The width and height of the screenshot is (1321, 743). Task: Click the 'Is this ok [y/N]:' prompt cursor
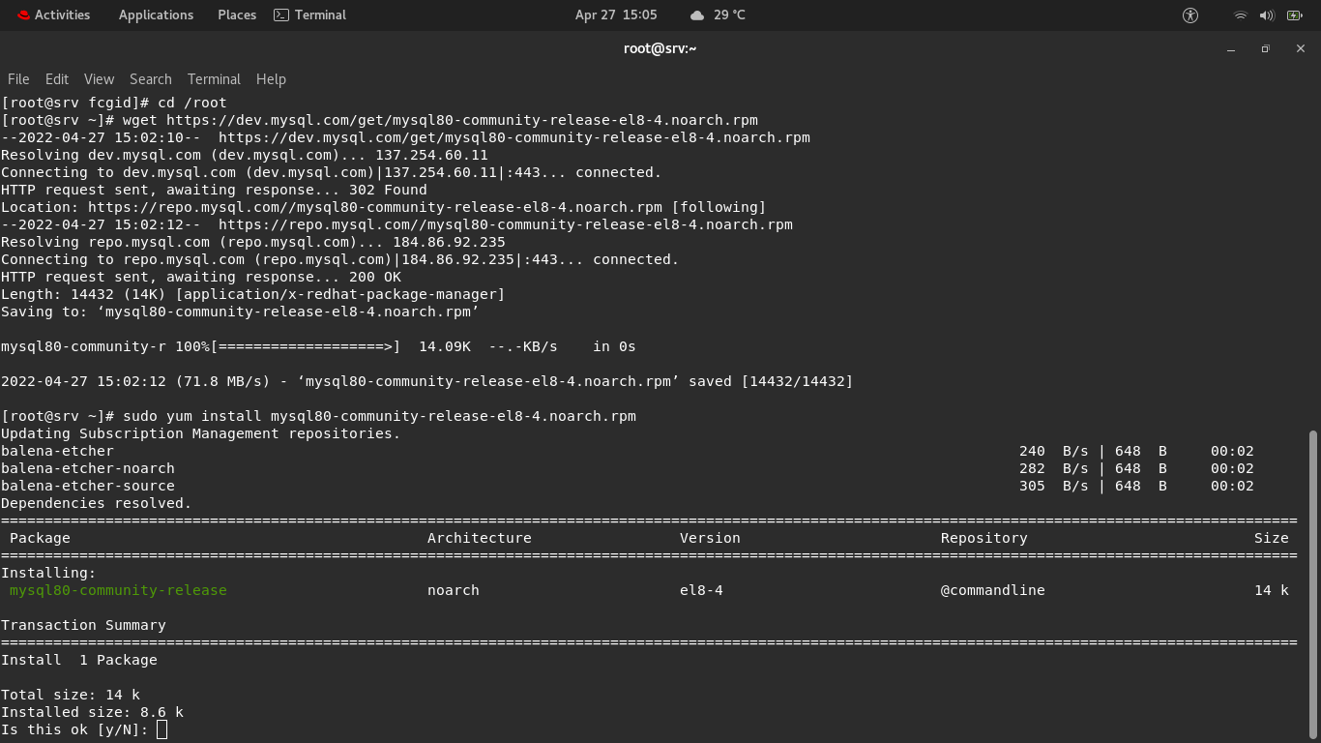161,729
